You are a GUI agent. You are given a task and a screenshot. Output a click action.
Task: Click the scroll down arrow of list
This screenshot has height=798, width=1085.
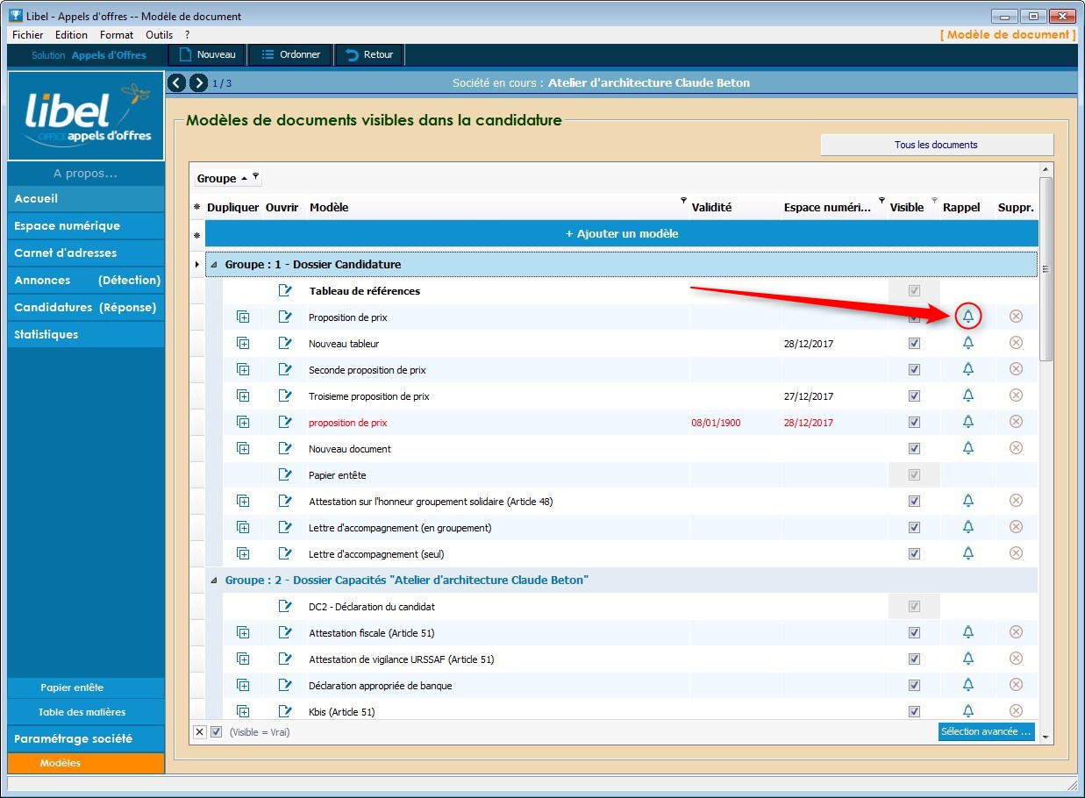point(1046,737)
